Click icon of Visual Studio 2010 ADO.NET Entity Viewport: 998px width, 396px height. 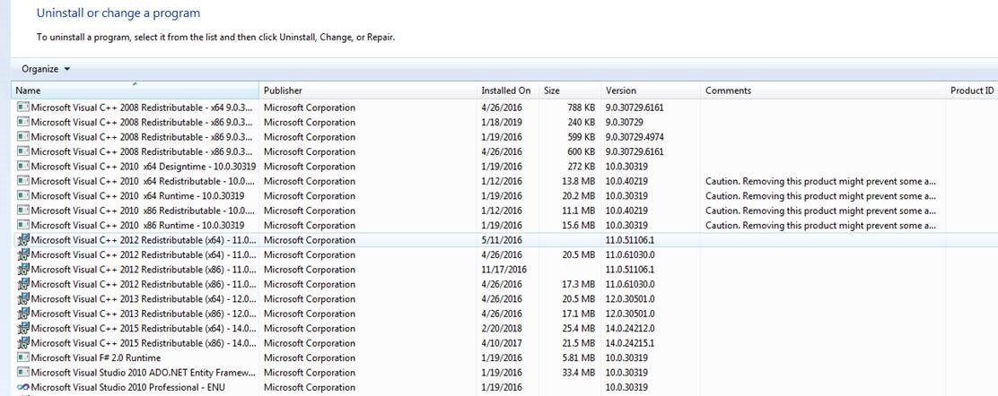coord(23,373)
